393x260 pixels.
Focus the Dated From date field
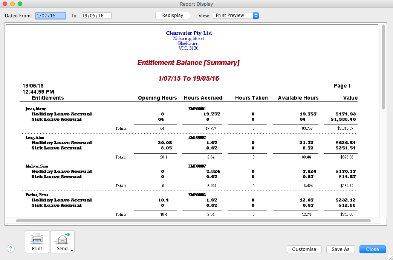(x=50, y=15)
